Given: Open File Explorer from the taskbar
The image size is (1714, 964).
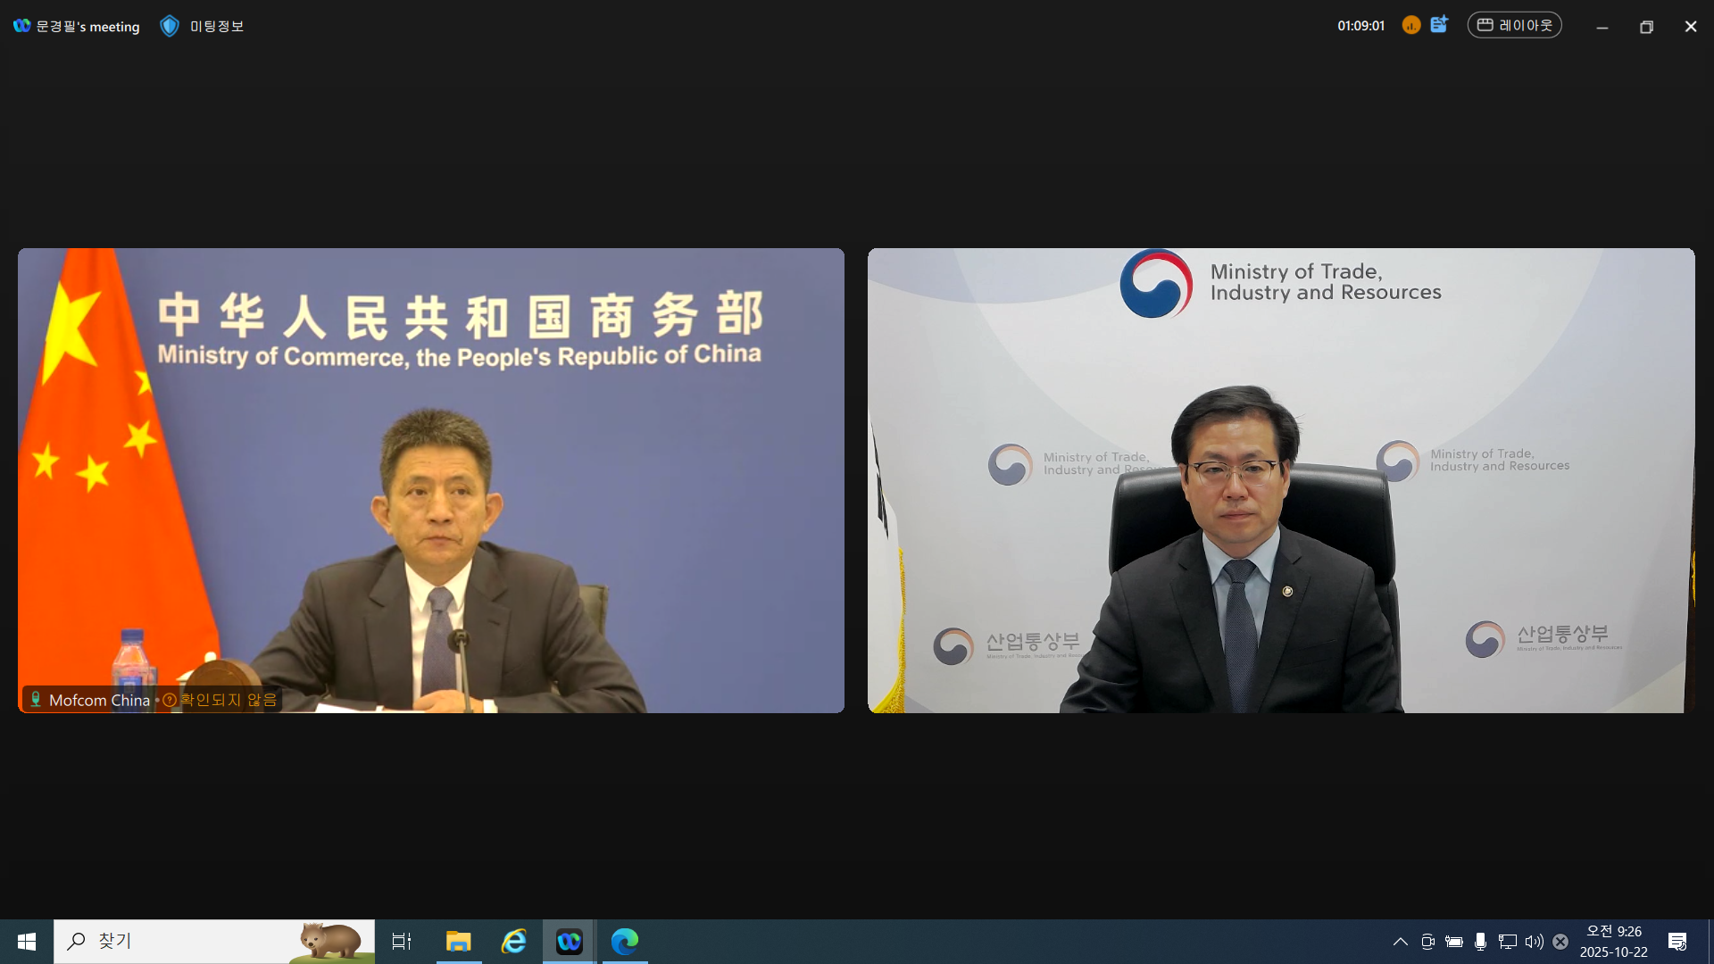Looking at the screenshot, I should tap(459, 942).
